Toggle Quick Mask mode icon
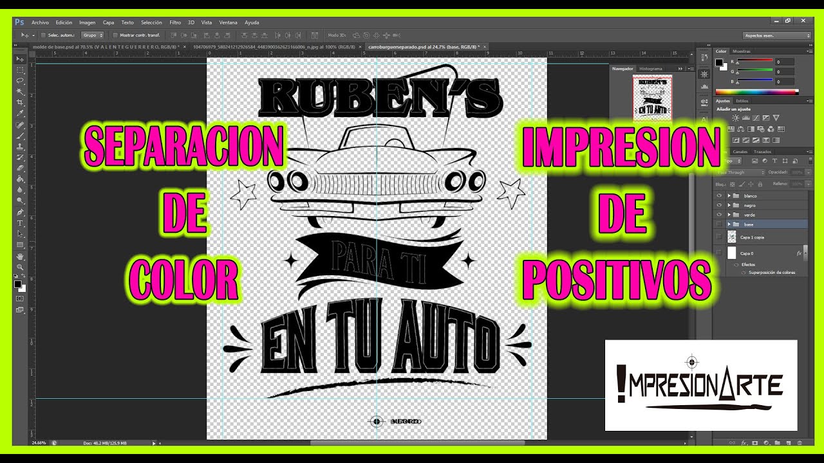The image size is (824, 463). coord(20,298)
